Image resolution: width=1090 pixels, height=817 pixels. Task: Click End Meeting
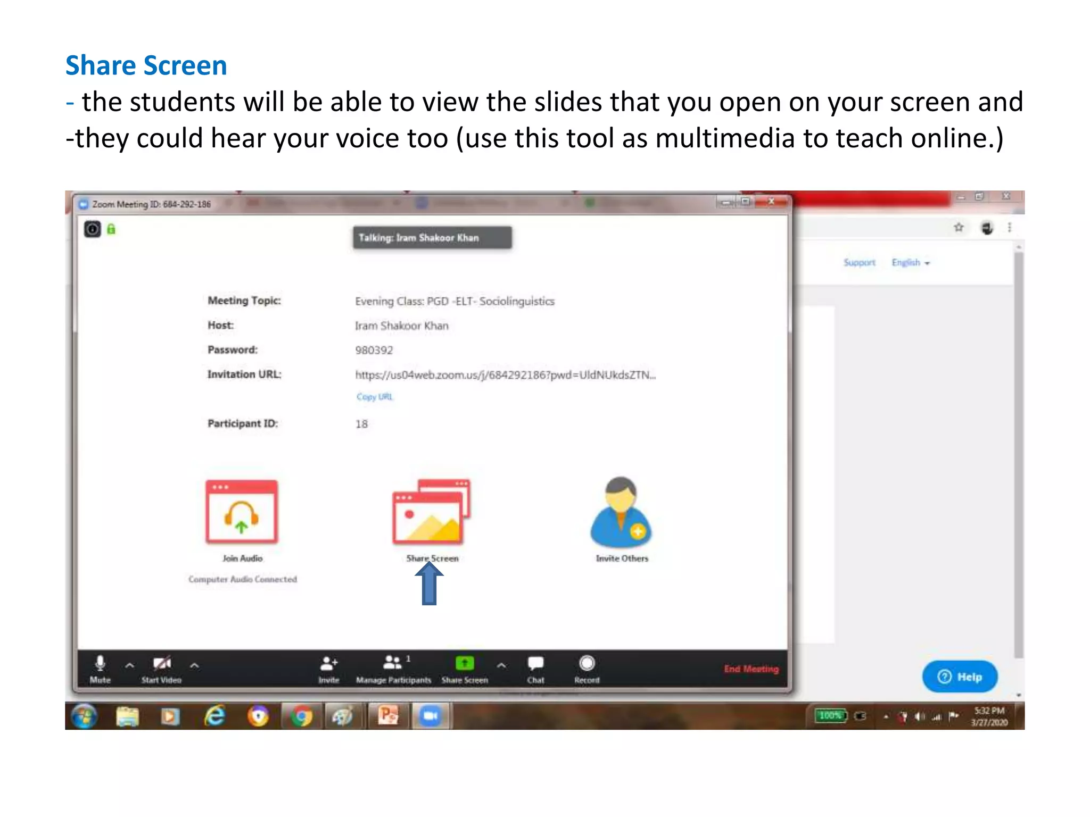point(751,669)
